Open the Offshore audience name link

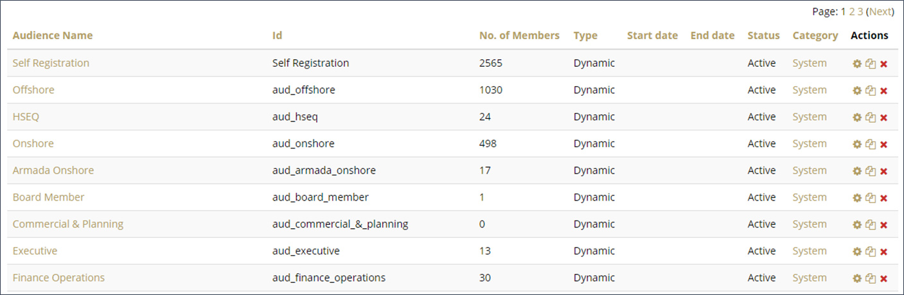[x=33, y=90]
